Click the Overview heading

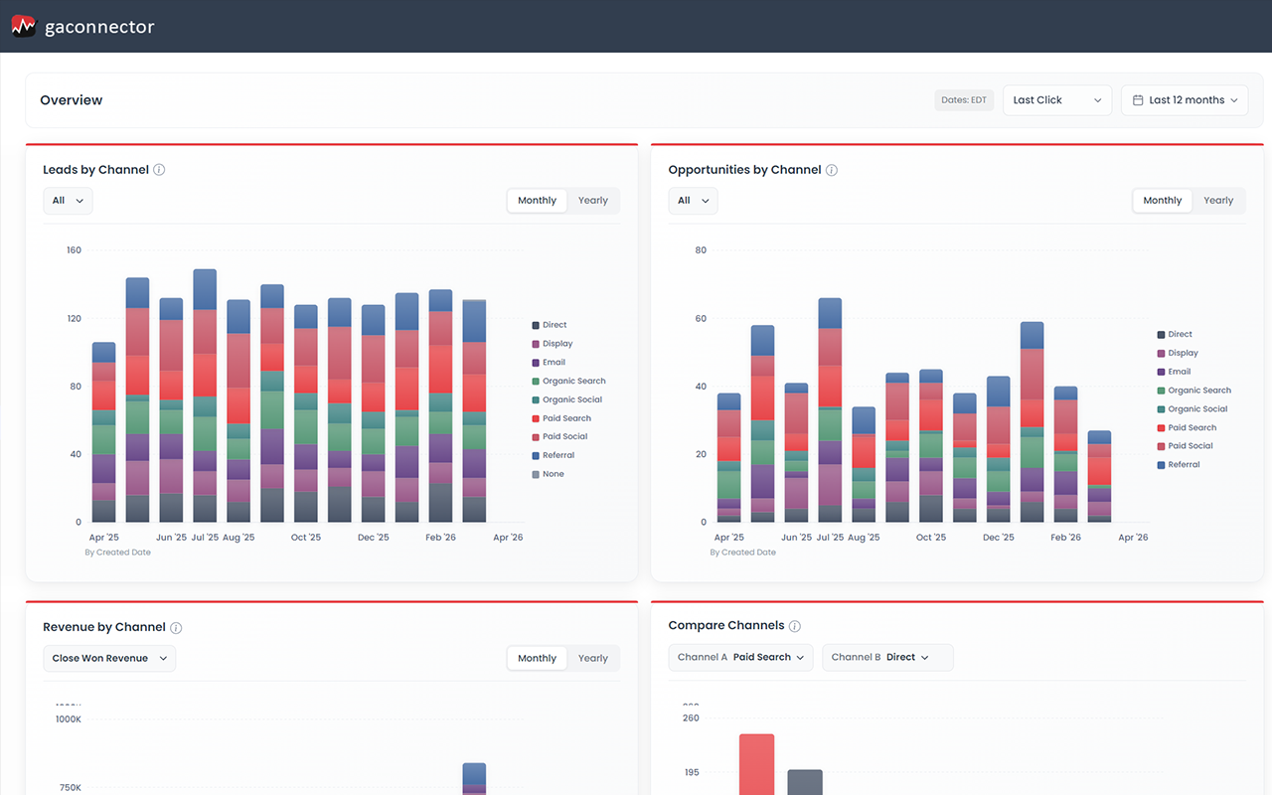point(72,100)
